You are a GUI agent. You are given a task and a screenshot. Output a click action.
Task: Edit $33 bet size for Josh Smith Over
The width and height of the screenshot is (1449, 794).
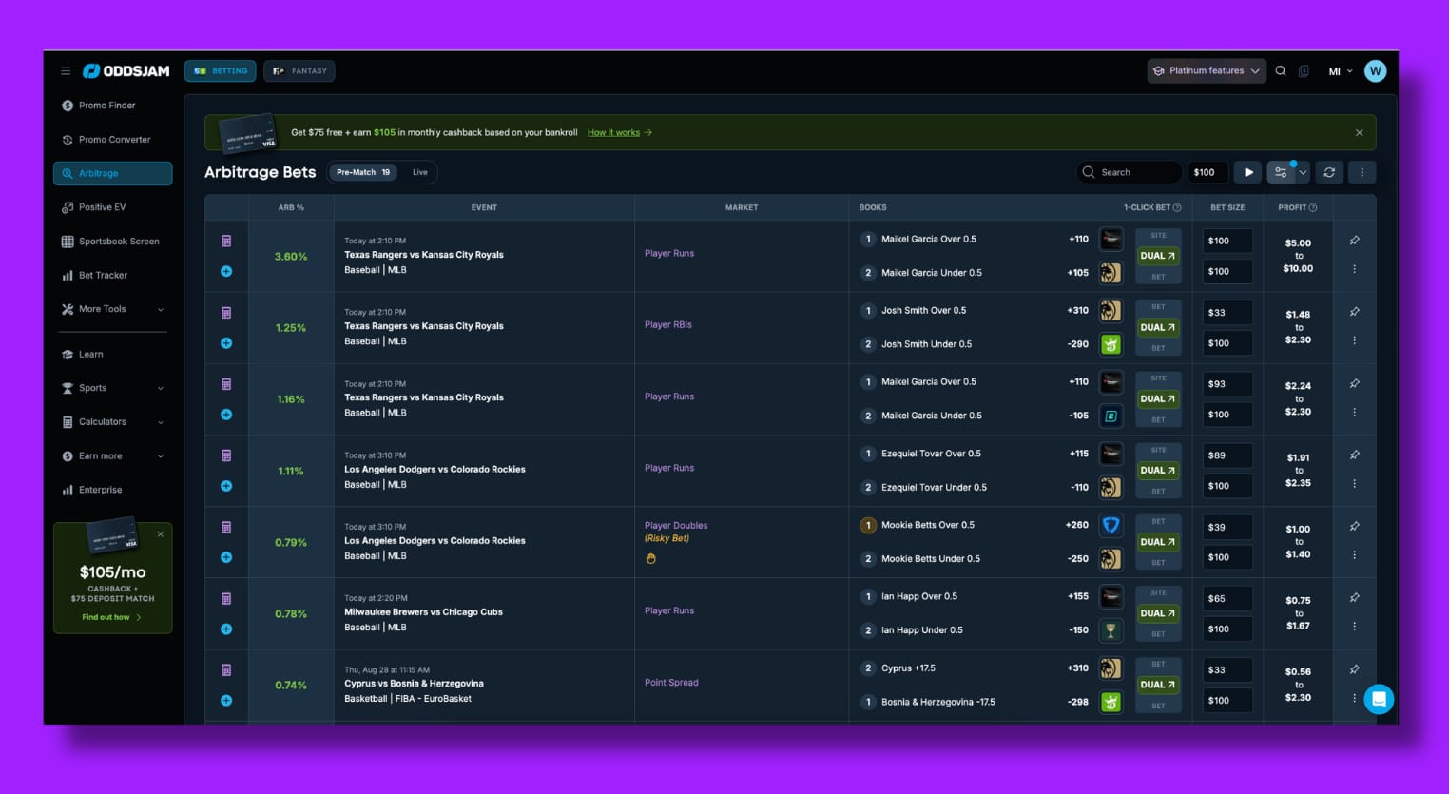(x=1227, y=313)
